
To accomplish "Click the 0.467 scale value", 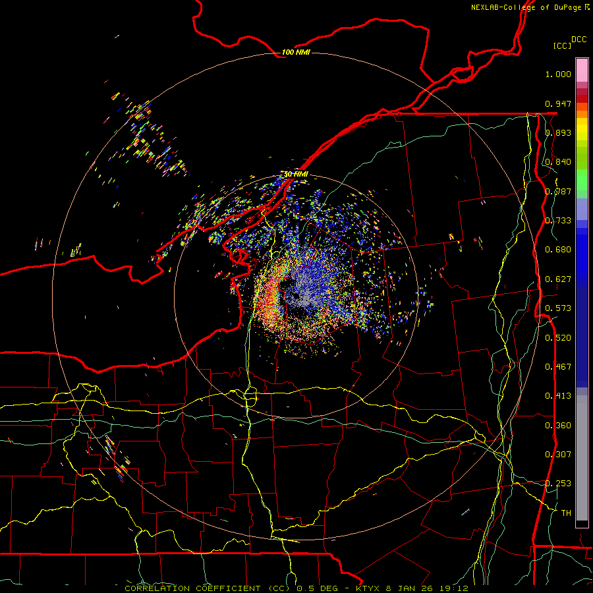I will click(558, 367).
